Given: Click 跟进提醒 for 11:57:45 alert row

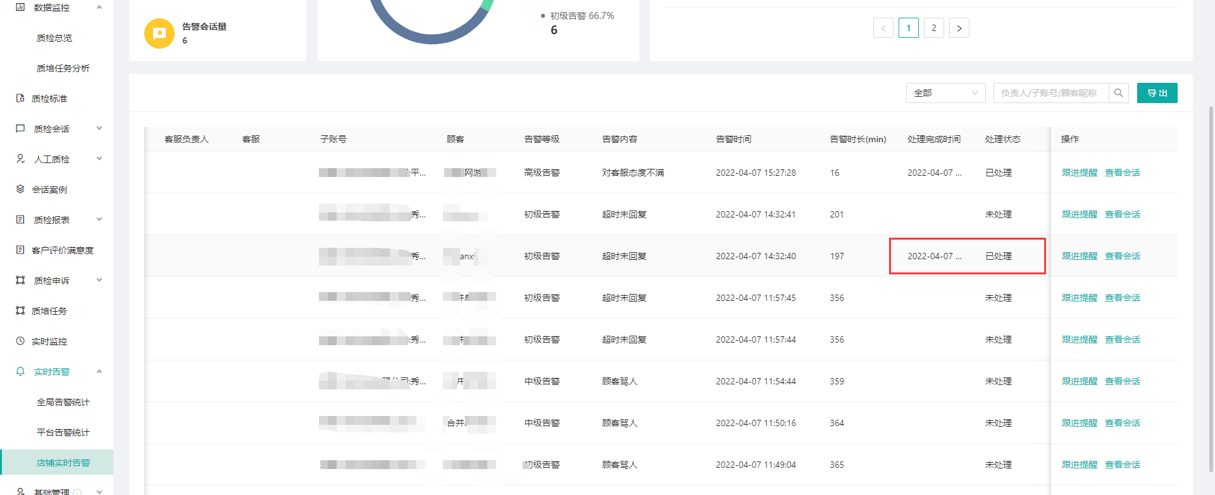Looking at the screenshot, I should point(1080,298).
